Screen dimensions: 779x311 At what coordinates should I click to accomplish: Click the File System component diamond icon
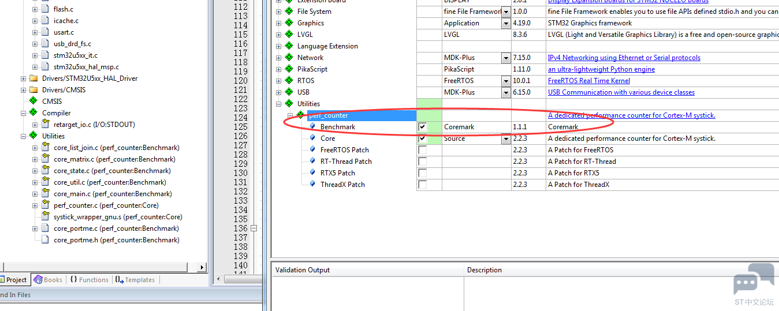[289, 12]
